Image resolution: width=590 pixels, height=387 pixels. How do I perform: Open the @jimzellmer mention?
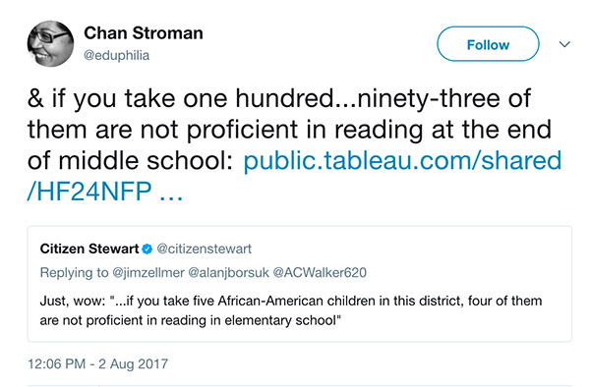(x=148, y=272)
